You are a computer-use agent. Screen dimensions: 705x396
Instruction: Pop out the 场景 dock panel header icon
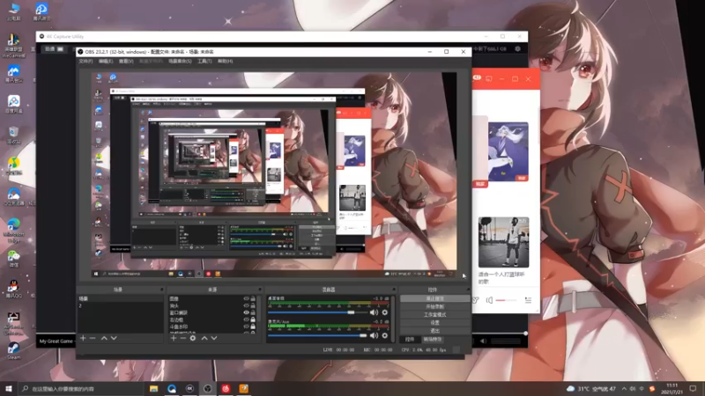tap(161, 290)
